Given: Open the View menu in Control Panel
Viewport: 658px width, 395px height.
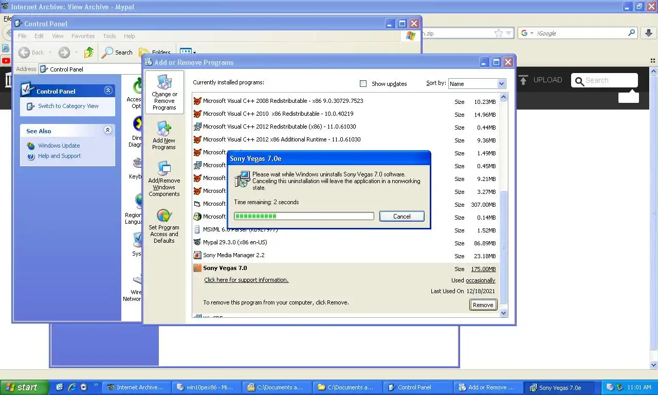Looking at the screenshot, I should 58,36.
